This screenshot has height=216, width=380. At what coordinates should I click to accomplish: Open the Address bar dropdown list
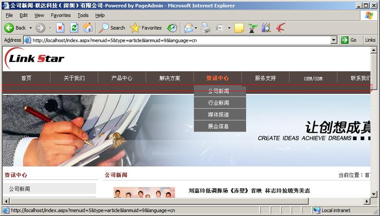coord(333,40)
